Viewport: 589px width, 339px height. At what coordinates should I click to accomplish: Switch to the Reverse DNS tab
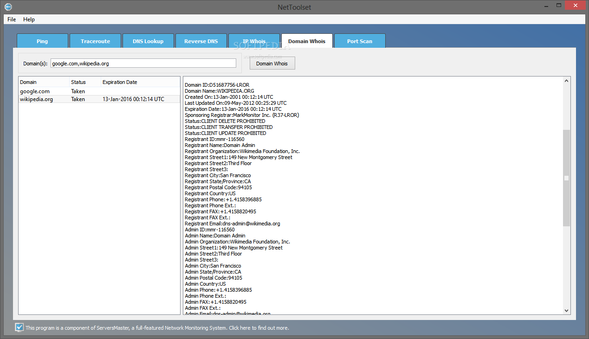pos(201,41)
